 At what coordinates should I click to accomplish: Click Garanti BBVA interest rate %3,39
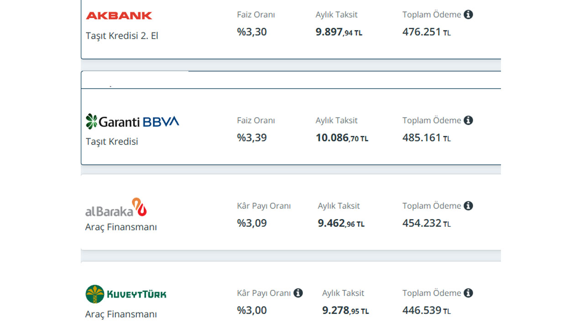click(252, 138)
